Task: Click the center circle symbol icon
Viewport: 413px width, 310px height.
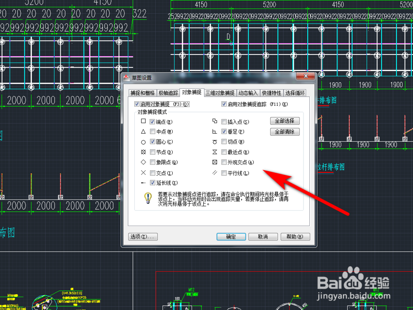Action: [143, 142]
